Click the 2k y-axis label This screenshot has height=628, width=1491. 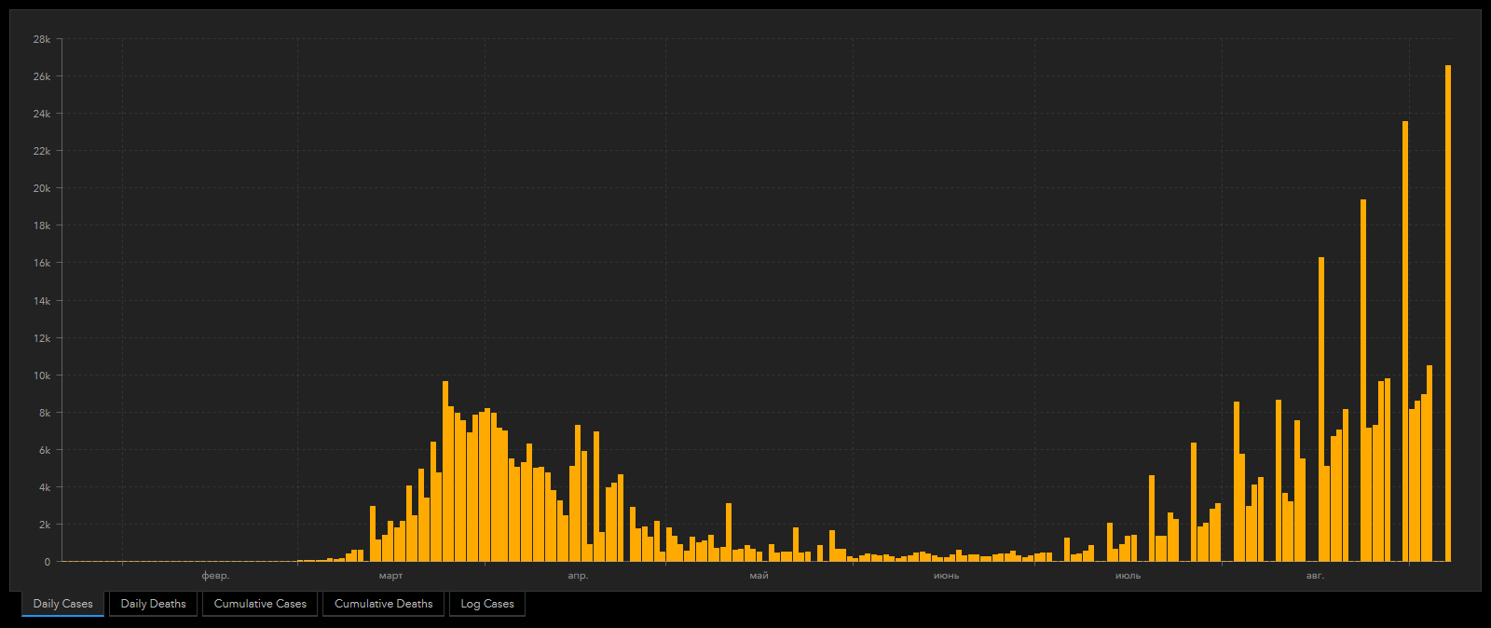(x=45, y=525)
